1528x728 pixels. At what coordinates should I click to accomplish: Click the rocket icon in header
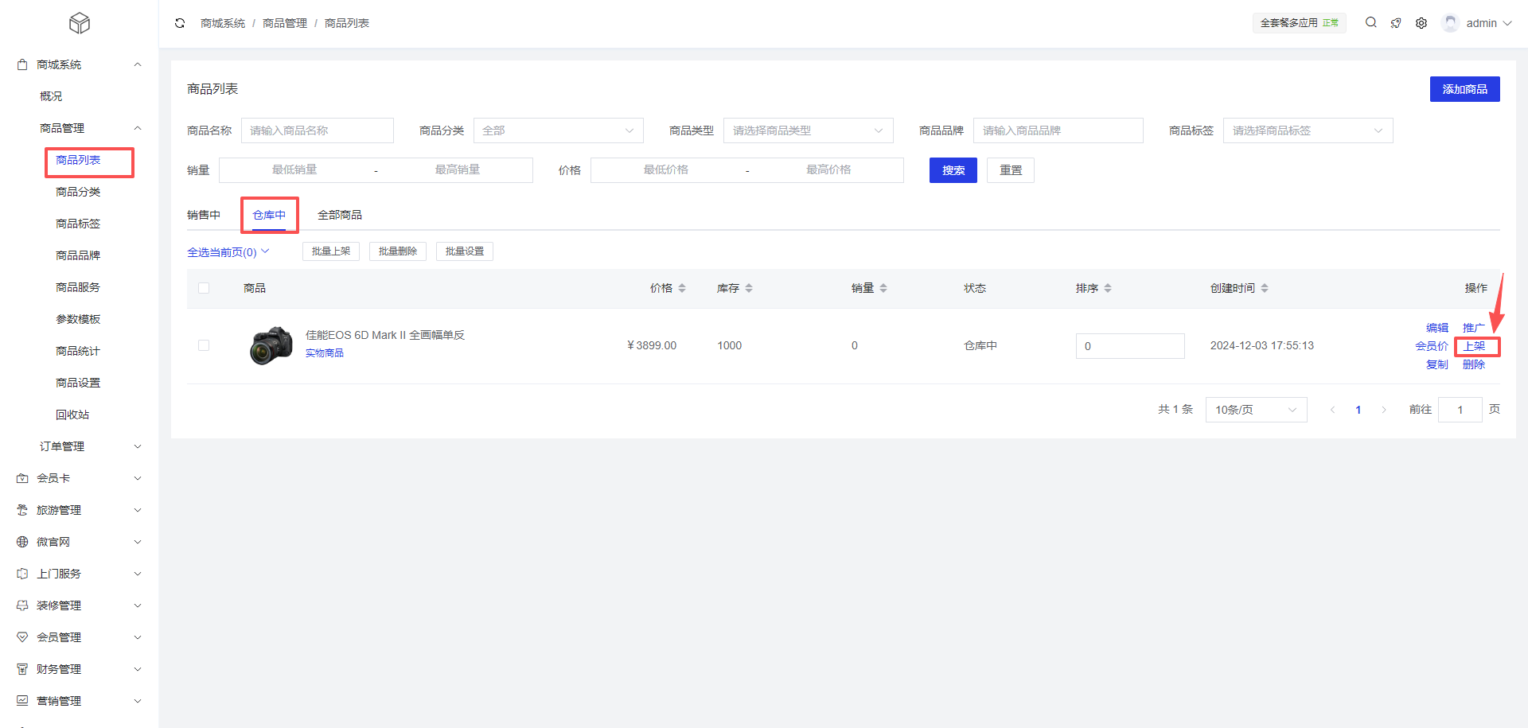[1396, 23]
